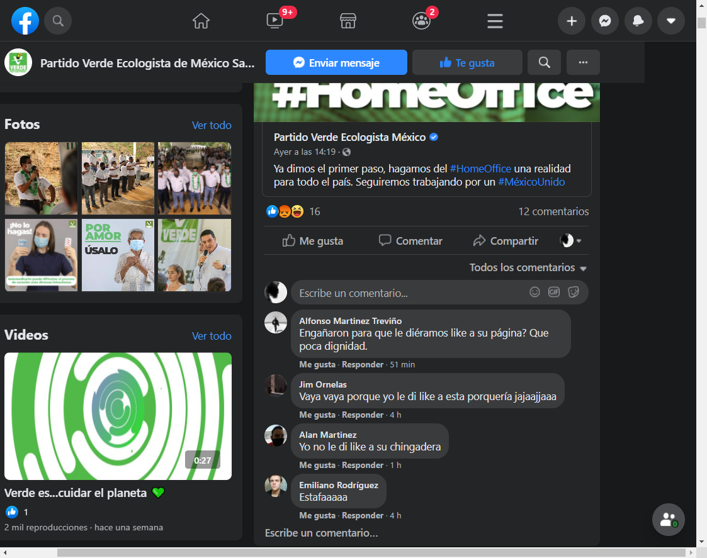Open Partido Verde Ecologista México post author link
The height and width of the screenshot is (558, 707).
click(x=349, y=137)
